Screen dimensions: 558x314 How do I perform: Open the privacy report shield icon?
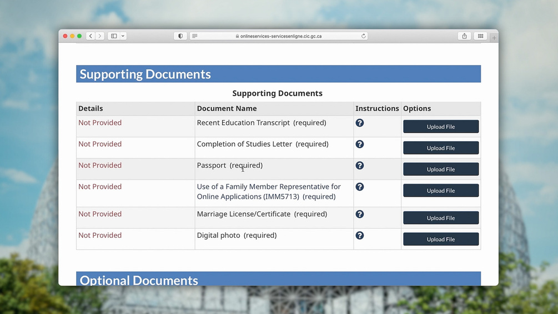[x=180, y=36]
